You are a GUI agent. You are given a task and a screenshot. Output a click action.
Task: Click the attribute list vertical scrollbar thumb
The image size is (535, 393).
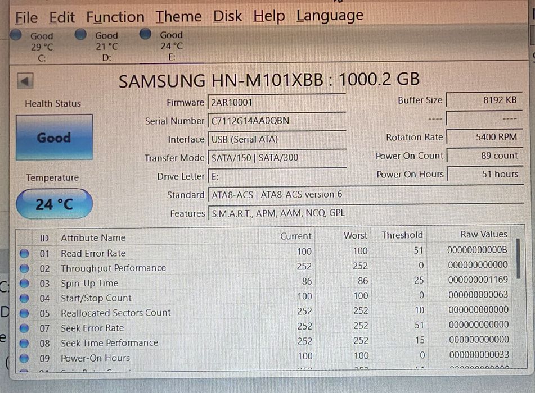(x=518, y=259)
